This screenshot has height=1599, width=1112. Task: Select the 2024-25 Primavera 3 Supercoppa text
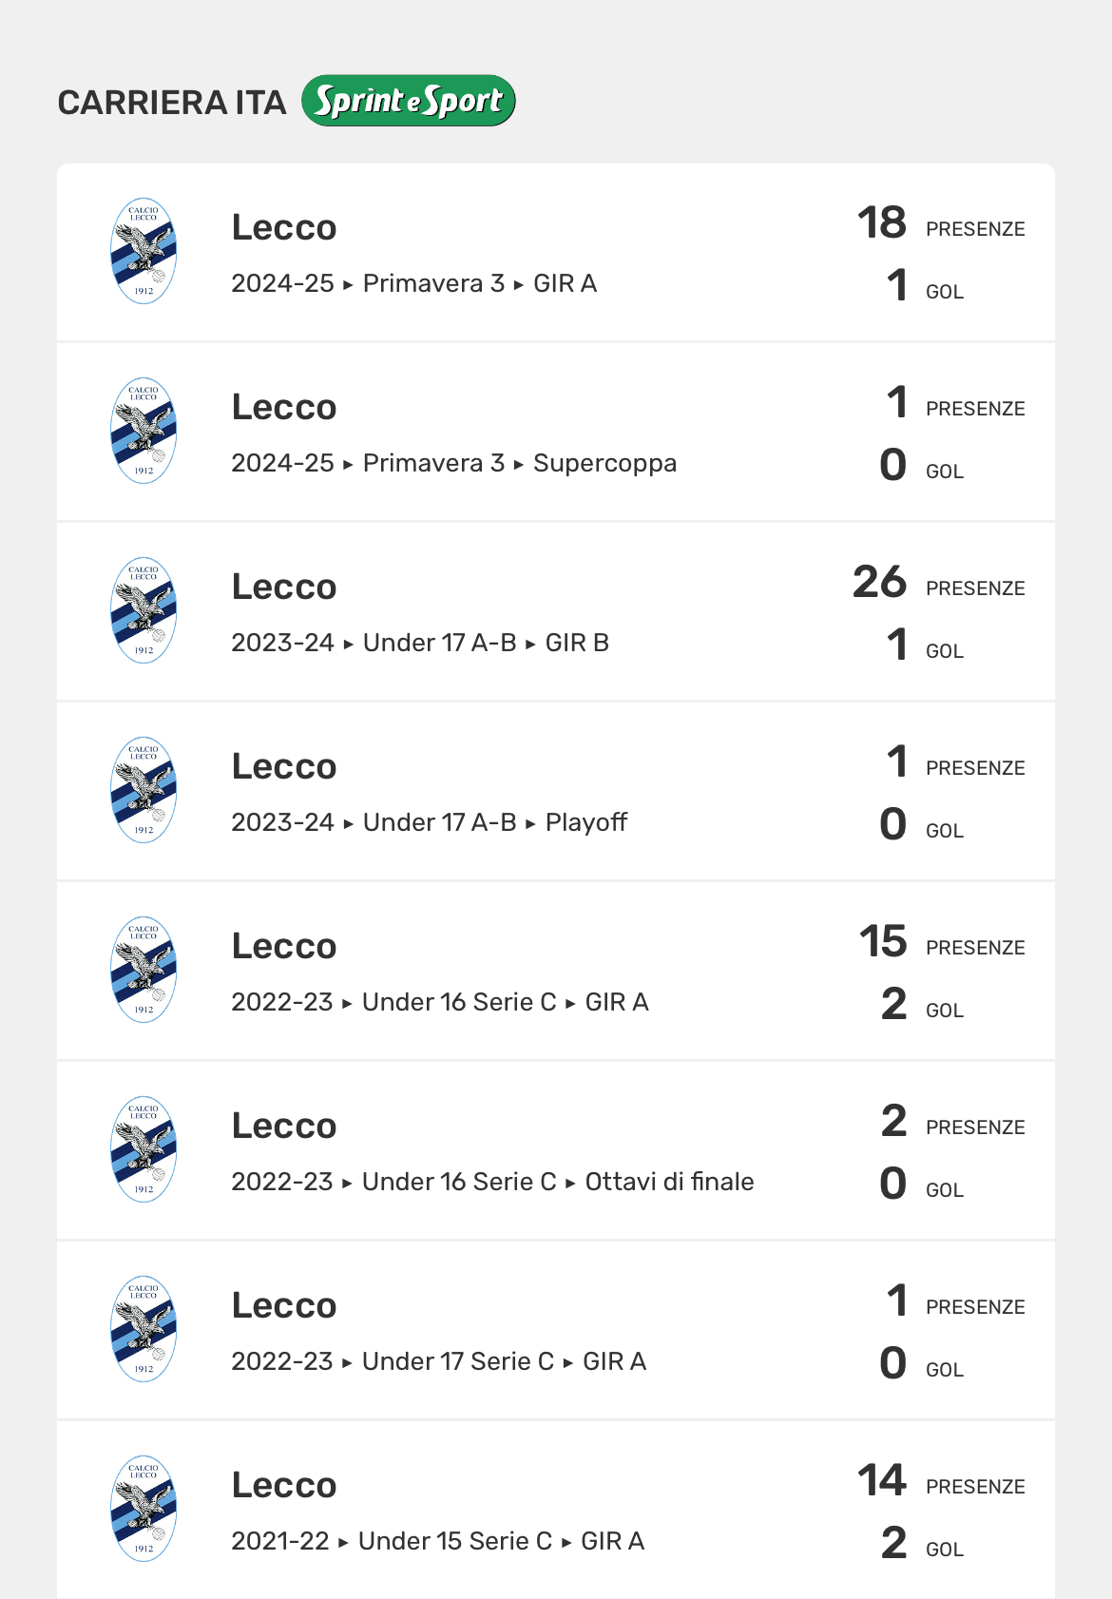click(x=453, y=463)
